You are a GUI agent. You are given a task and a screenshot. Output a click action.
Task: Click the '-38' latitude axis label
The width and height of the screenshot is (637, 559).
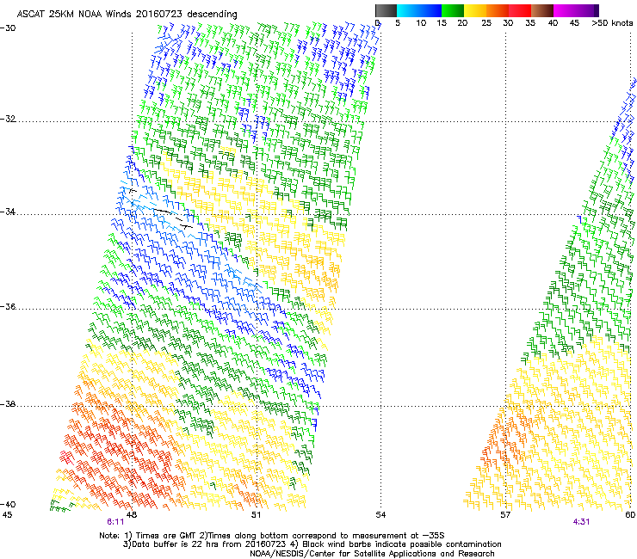[x=8, y=404]
